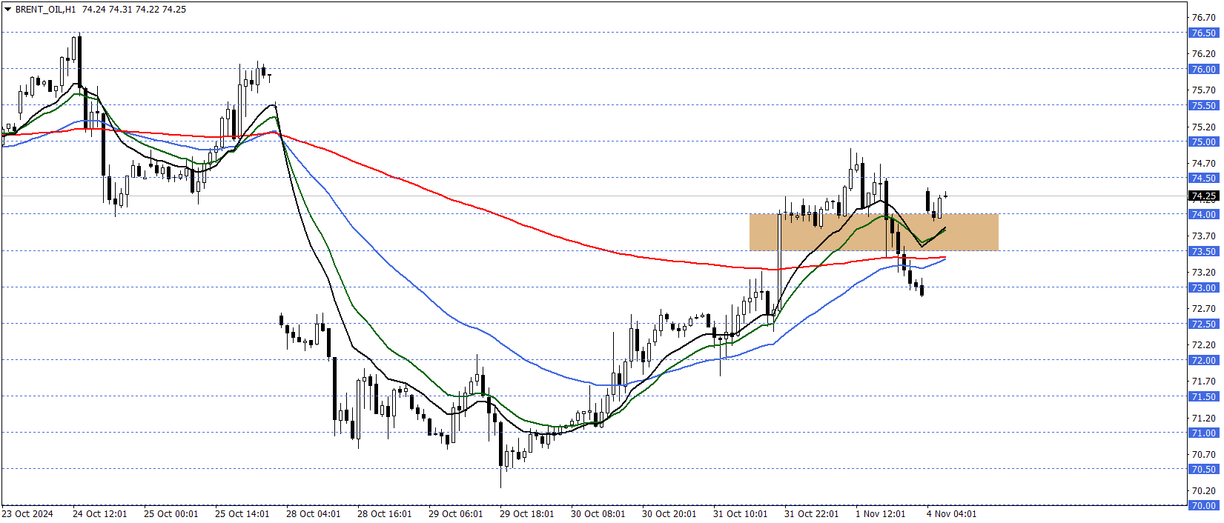Image resolution: width=1224 pixels, height=523 pixels.
Task: Click the 75.70 price scale value
Action: coord(1203,90)
